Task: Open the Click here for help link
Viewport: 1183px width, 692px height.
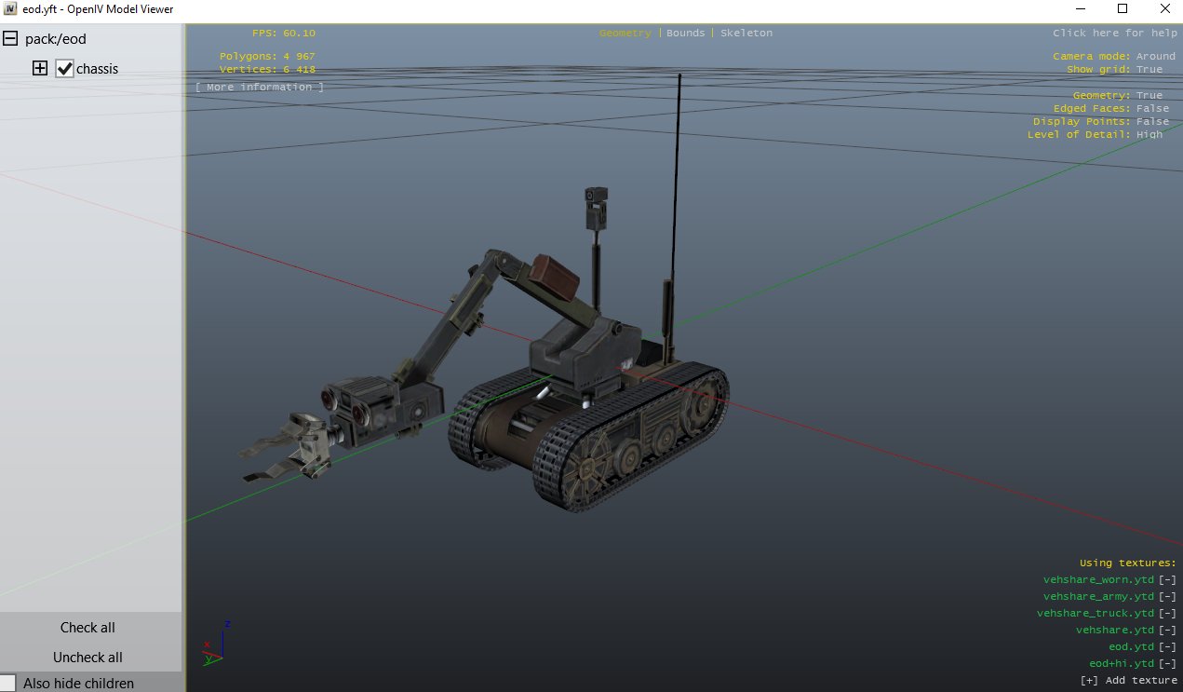Action: click(x=1114, y=33)
